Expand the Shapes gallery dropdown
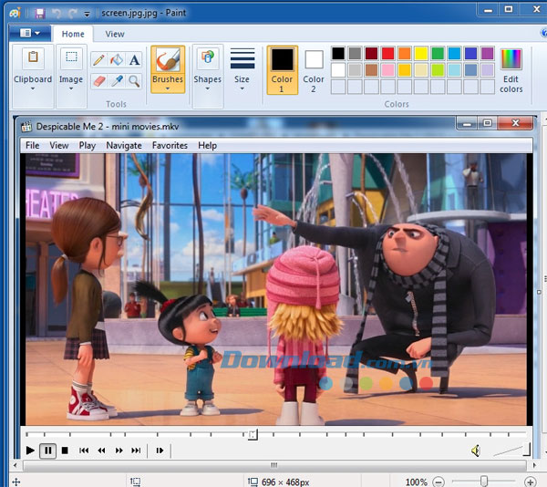Viewport: 547px width, 487px height. (x=208, y=89)
